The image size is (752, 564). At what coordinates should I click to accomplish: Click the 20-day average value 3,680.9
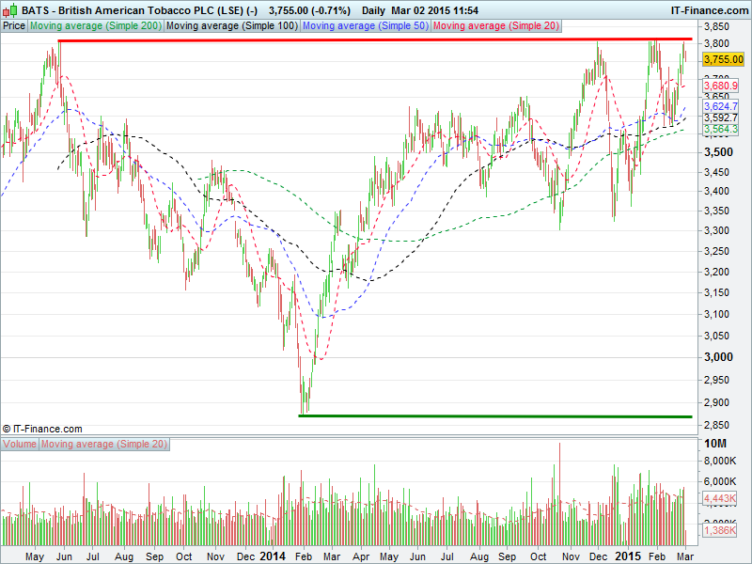(x=720, y=86)
